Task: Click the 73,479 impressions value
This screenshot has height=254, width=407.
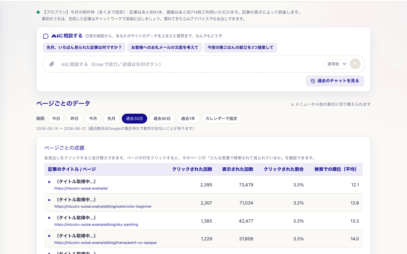Action: (246, 185)
